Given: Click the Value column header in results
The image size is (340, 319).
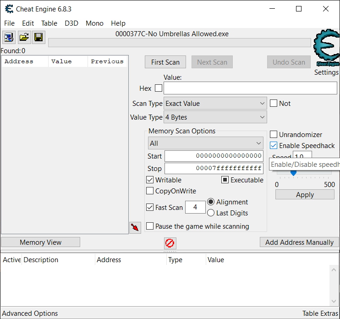Looking at the screenshot, I should 68,61.
